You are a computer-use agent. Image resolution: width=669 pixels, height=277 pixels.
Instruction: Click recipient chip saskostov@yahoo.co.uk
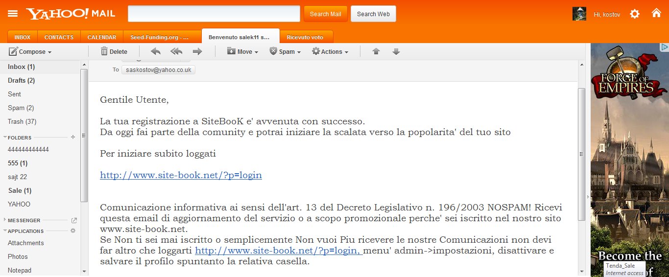click(158, 70)
